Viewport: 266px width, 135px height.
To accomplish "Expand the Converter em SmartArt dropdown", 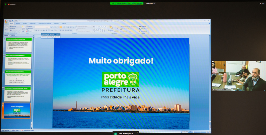I will pos(83,31).
